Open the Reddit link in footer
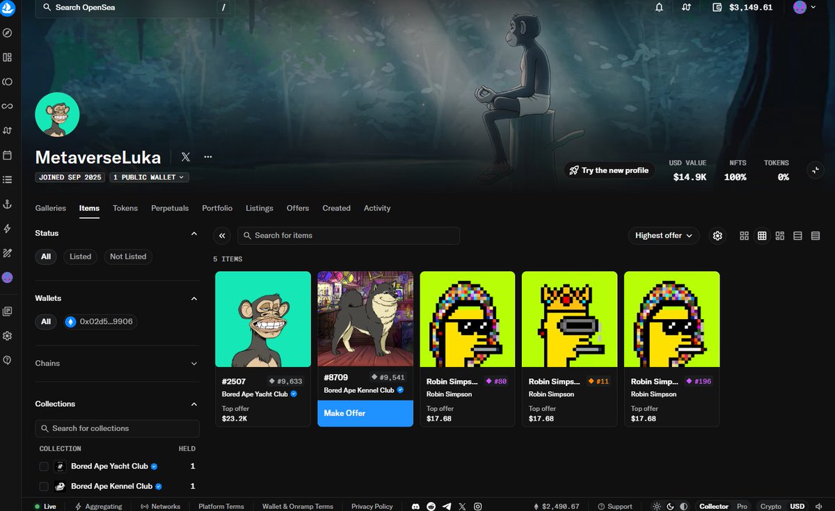Viewport: 835px width, 511px height. click(431, 506)
